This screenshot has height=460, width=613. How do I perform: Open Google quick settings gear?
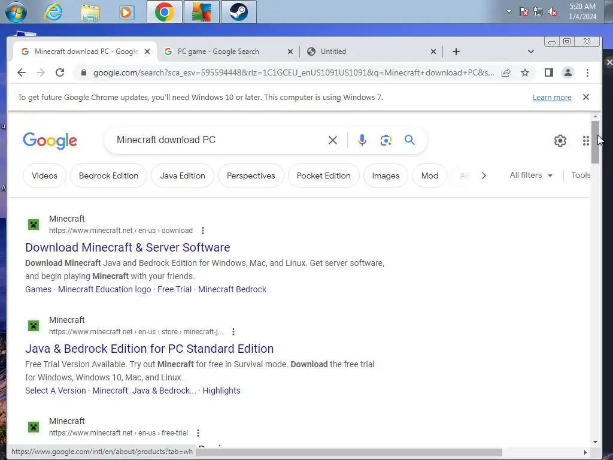pos(560,140)
